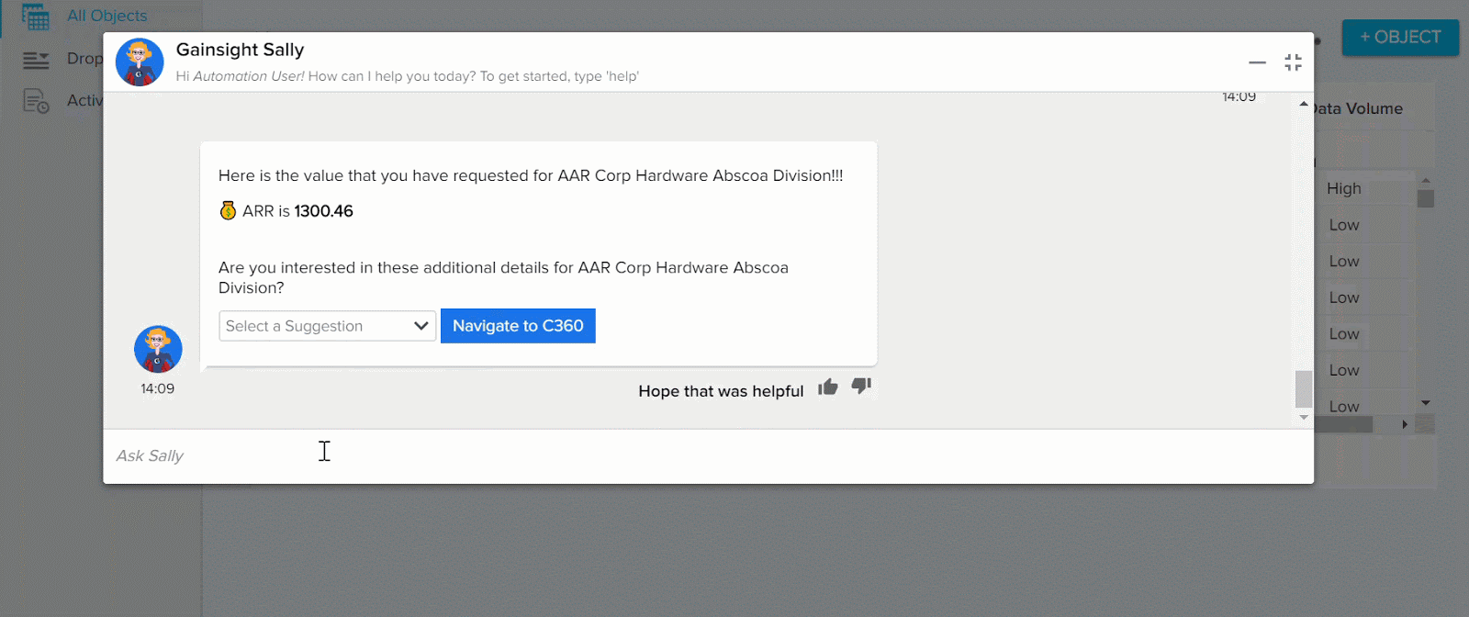Click the Gainsight Sally header avatar
Image resolution: width=1469 pixels, height=617 pixels.
point(140,62)
